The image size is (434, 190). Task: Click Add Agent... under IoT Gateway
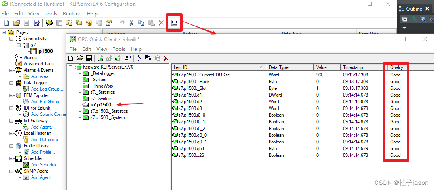[x=43, y=127]
